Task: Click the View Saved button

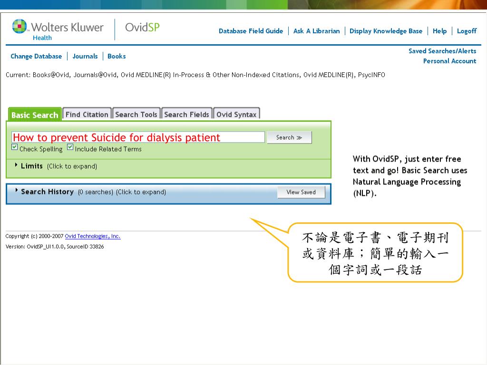Action: pos(301,192)
